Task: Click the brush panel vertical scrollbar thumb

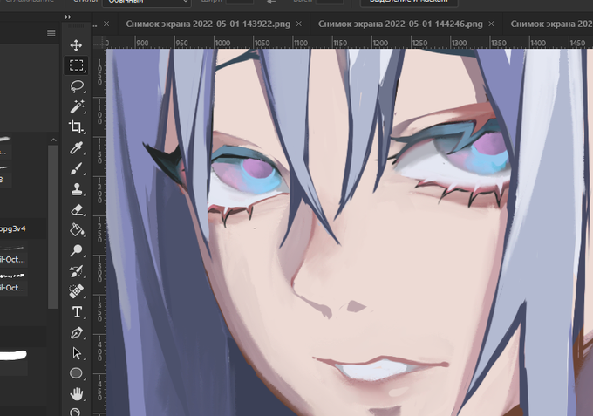Action: [53, 226]
